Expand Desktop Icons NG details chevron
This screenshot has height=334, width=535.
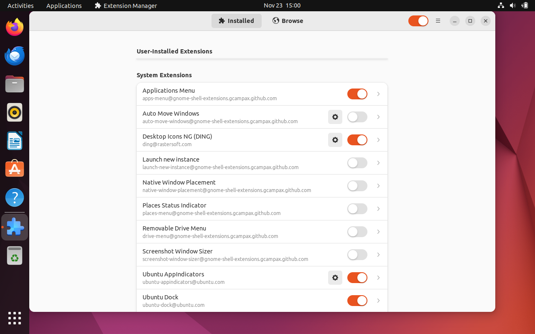(x=378, y=140)
